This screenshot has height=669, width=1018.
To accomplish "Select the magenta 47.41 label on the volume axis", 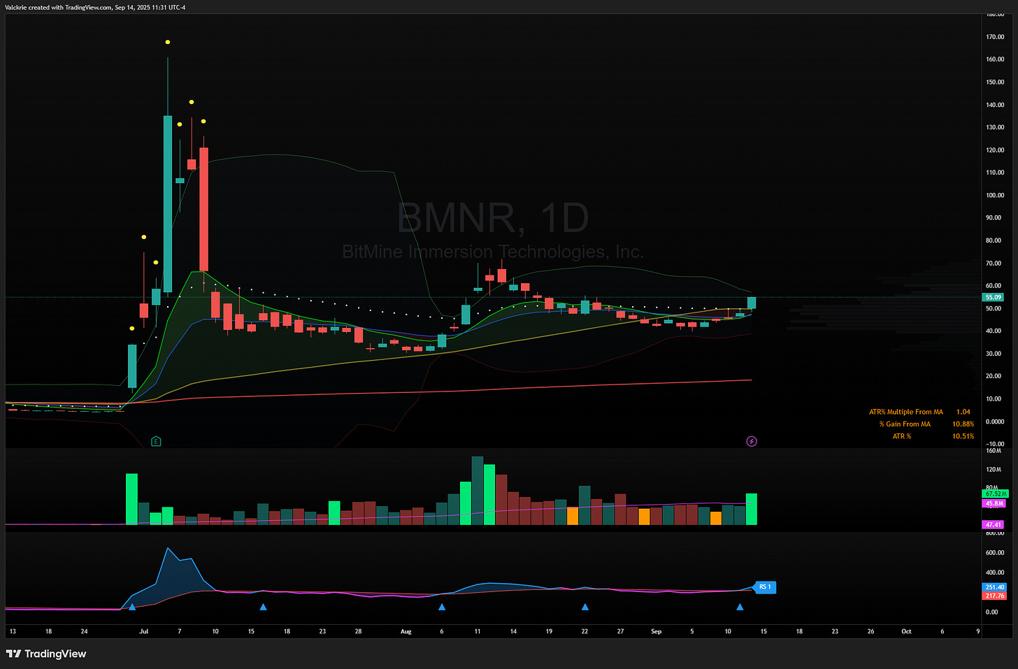I will 994,524.
